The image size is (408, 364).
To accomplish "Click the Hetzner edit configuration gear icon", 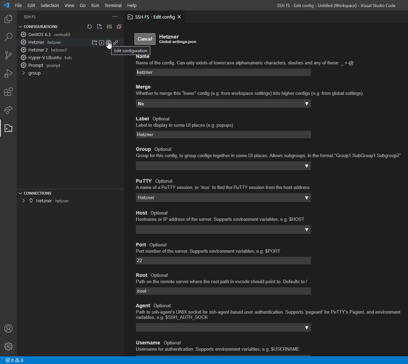I will point(109,42).
